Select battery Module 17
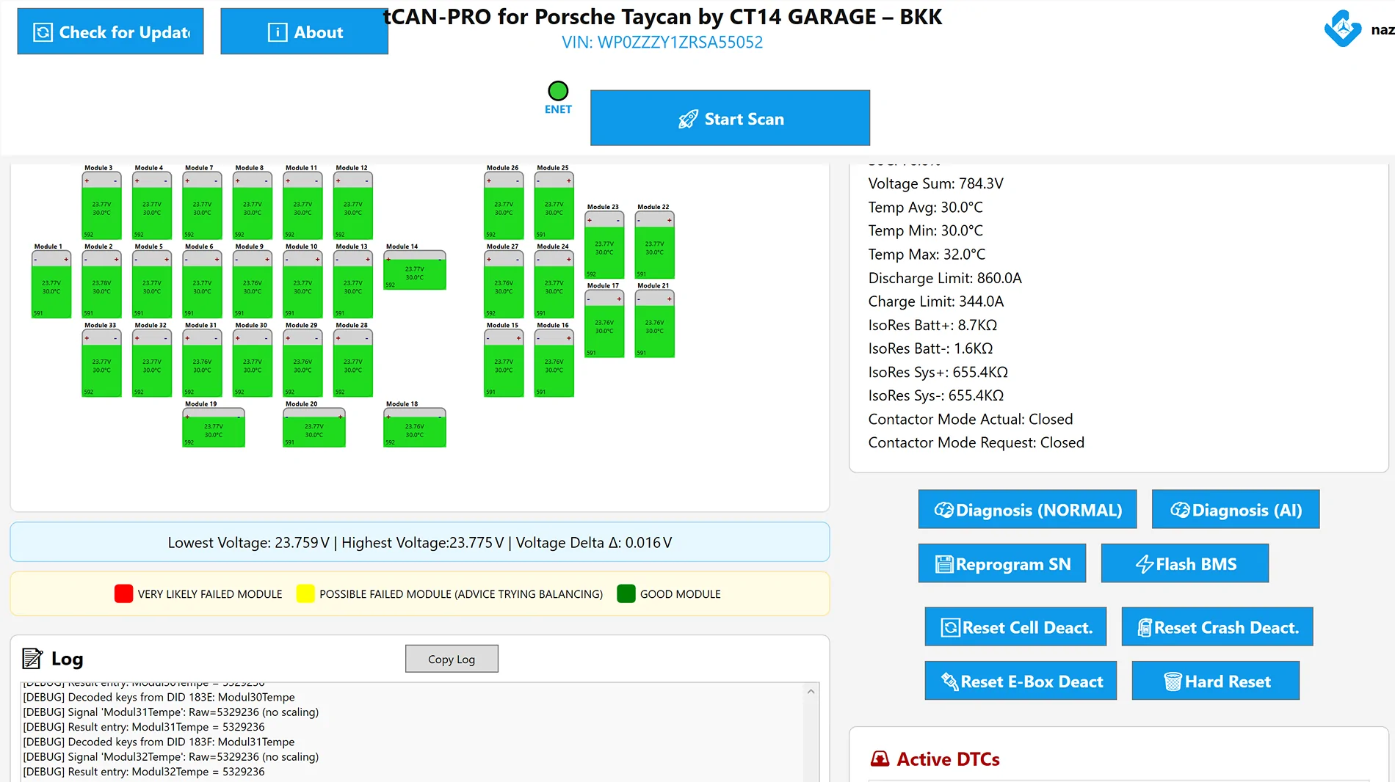The width and height of the screenshot is (1395, 782). 604,324
